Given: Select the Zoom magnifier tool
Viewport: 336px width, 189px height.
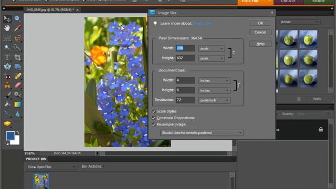Looking at the screenshot, I should pyautogui.click(x=17, y=19).
